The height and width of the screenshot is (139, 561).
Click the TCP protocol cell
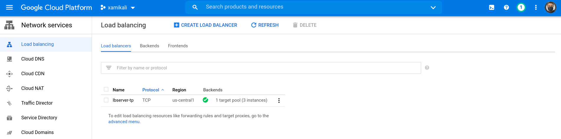(x=146, y=100)
